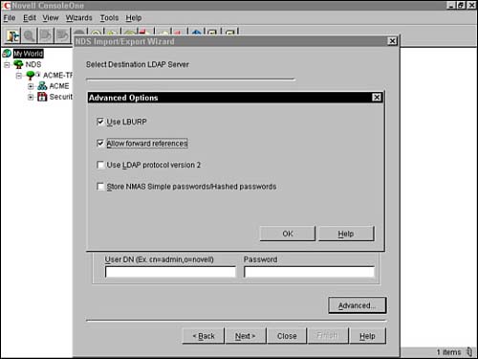Close the NDS Import/Export Wizard window
The height and width of the screenshot is (359, 478).
coord(392,41)
